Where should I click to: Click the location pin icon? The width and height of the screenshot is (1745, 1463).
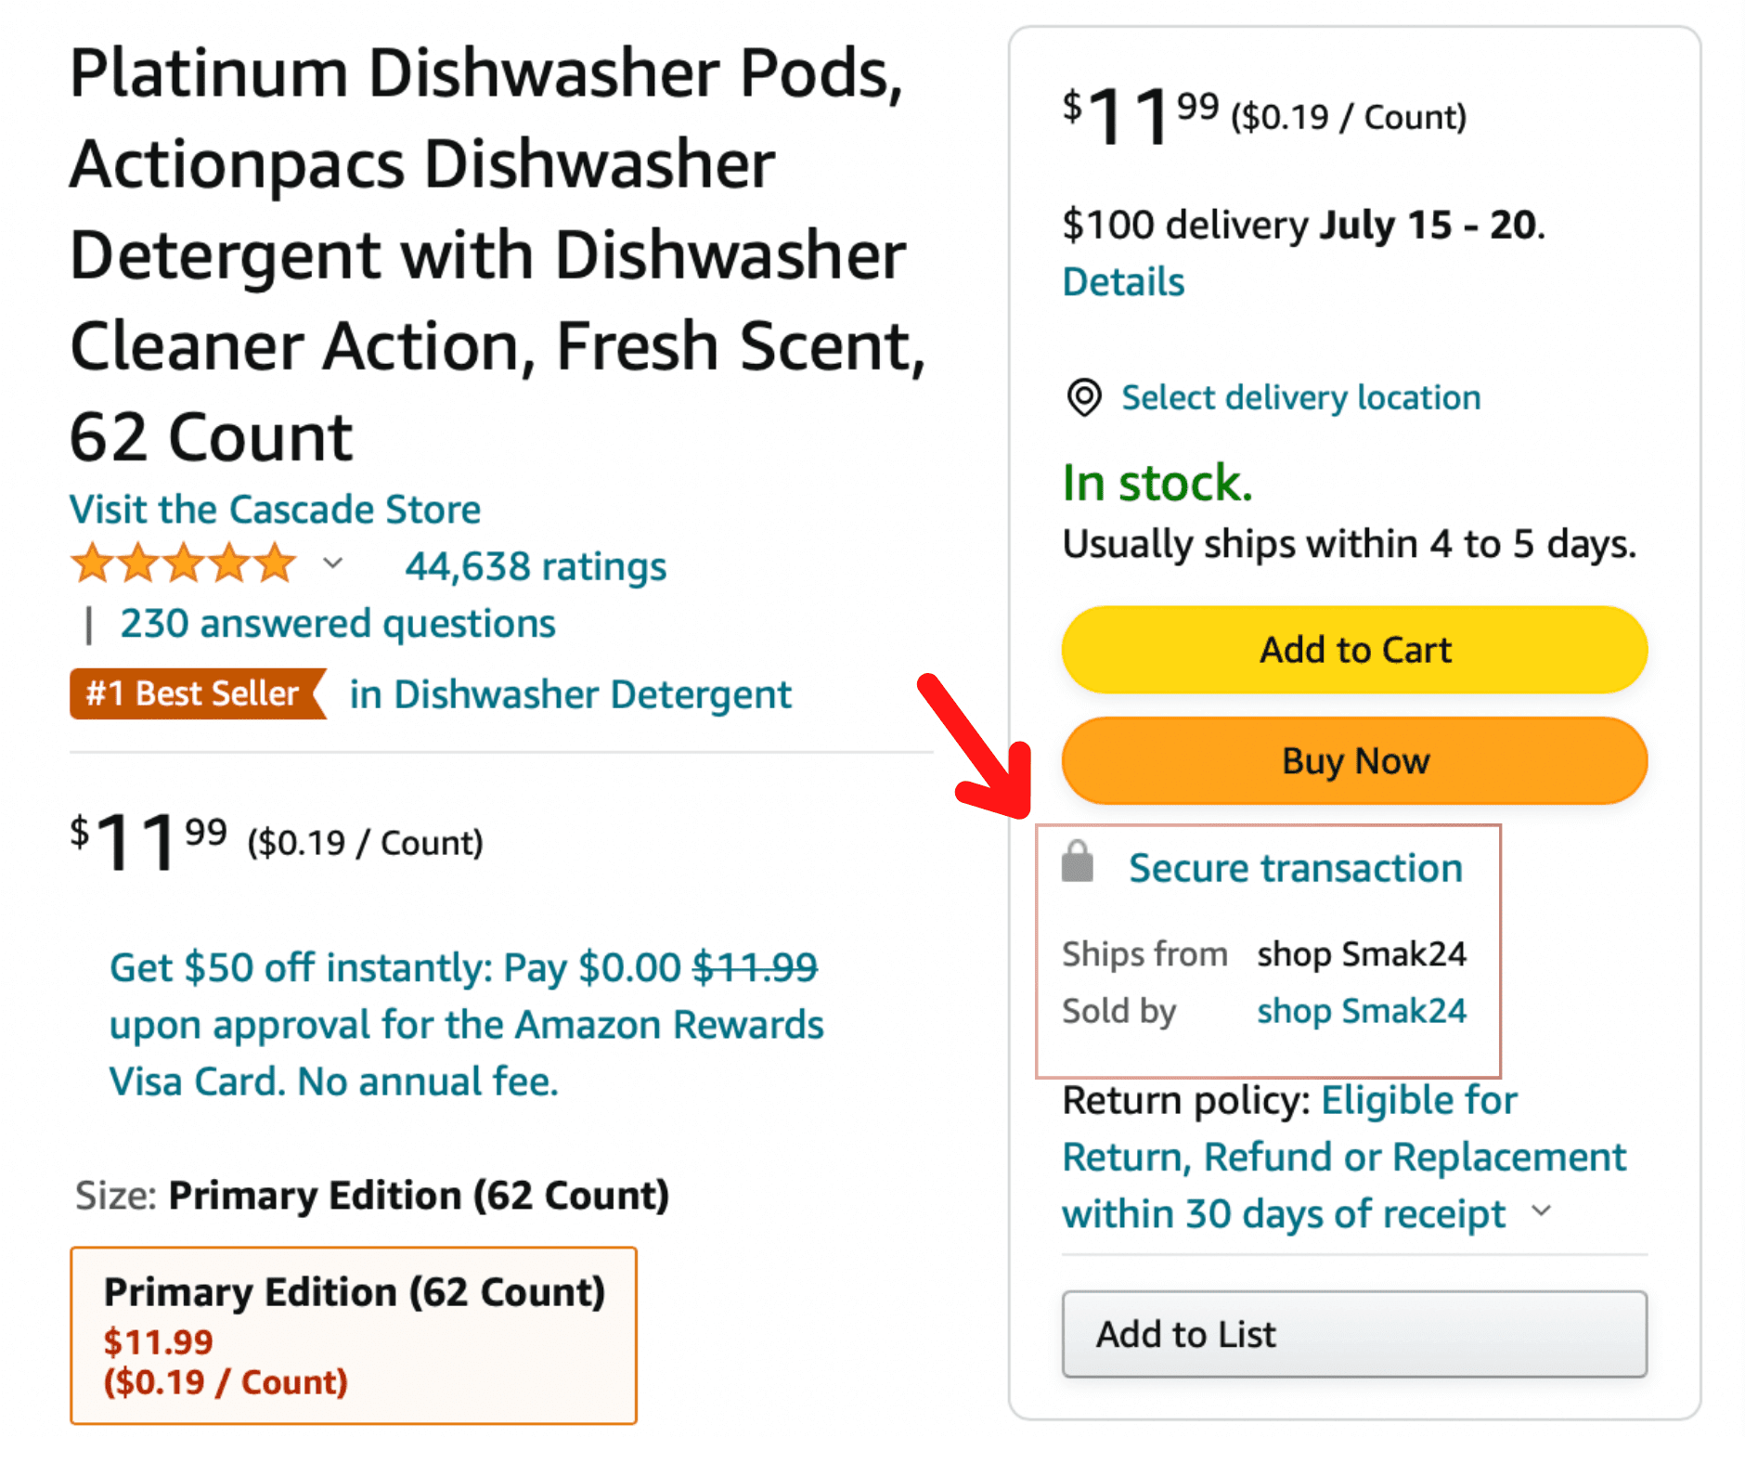coord(1083,398)
